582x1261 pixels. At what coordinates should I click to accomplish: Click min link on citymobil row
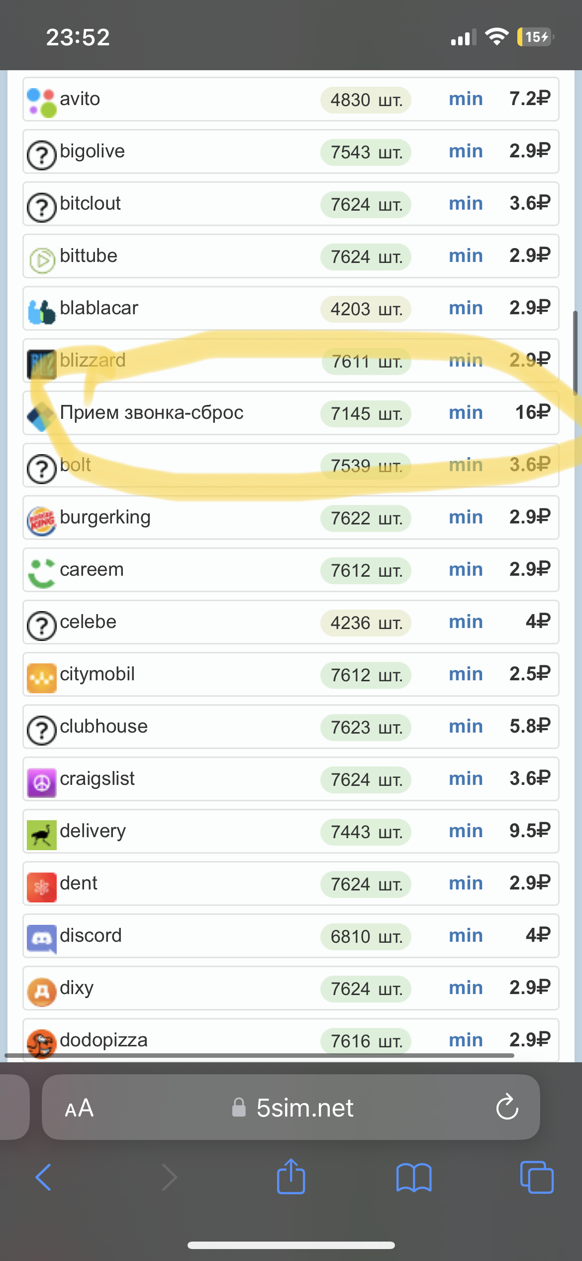coord(466,674)
